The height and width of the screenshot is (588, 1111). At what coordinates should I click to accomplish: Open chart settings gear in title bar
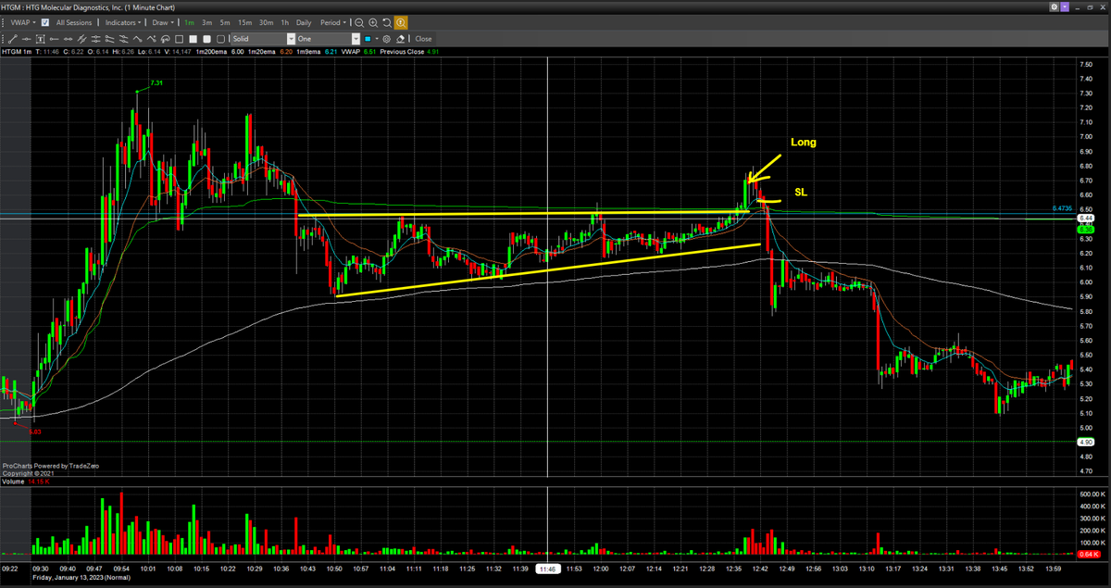click(1054, 6)
